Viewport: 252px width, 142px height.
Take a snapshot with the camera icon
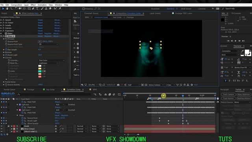pos(118,85)
